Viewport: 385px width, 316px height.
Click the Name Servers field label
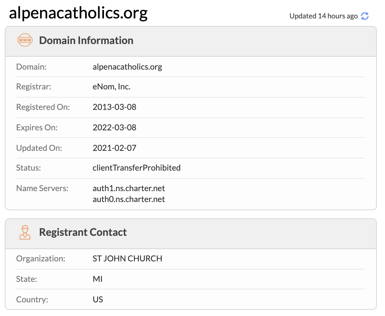[x=42, y=188]
